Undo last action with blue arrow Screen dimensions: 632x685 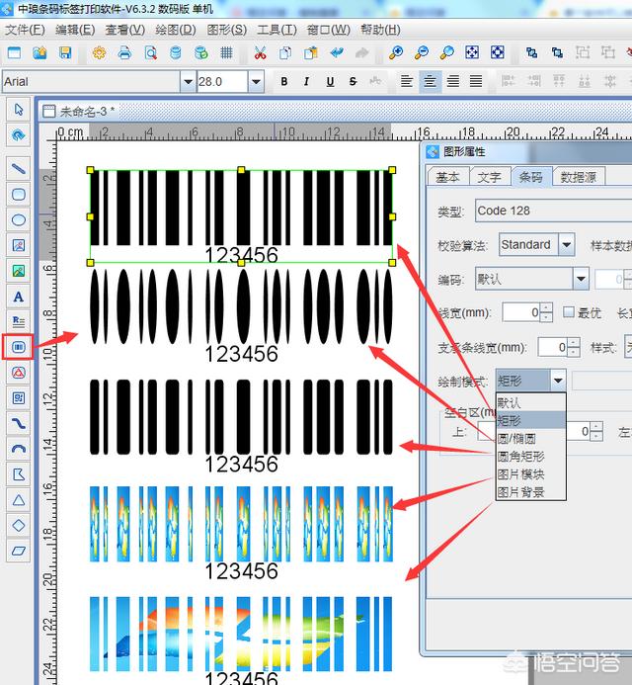point(337,52)
